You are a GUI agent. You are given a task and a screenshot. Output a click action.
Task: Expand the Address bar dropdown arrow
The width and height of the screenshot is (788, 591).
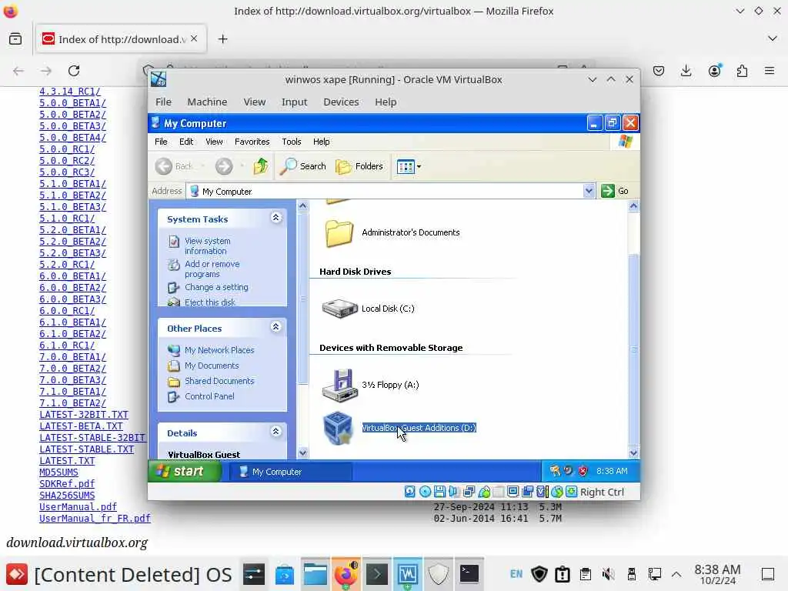(589, 191)
